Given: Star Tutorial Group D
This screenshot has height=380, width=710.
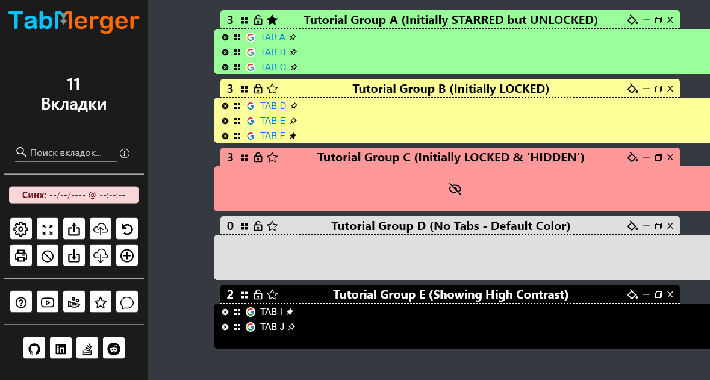Looking at the screenshot, I should (x=272, y=226).
